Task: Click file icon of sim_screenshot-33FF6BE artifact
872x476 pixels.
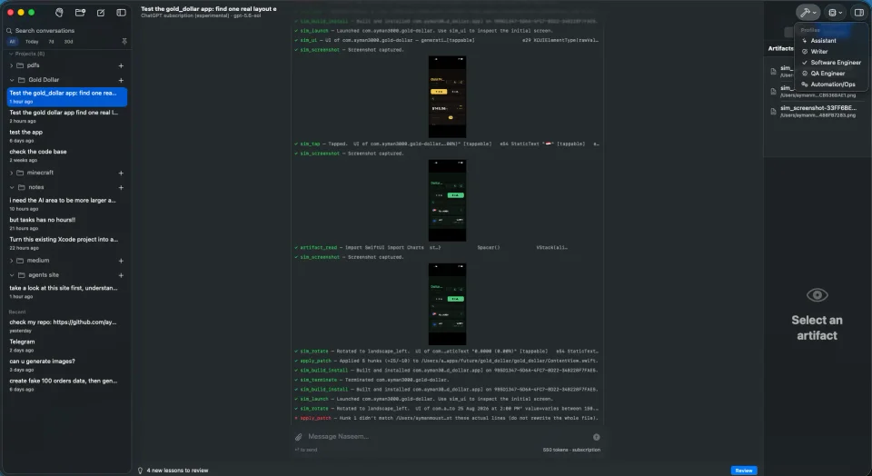Action: [773, 111]
